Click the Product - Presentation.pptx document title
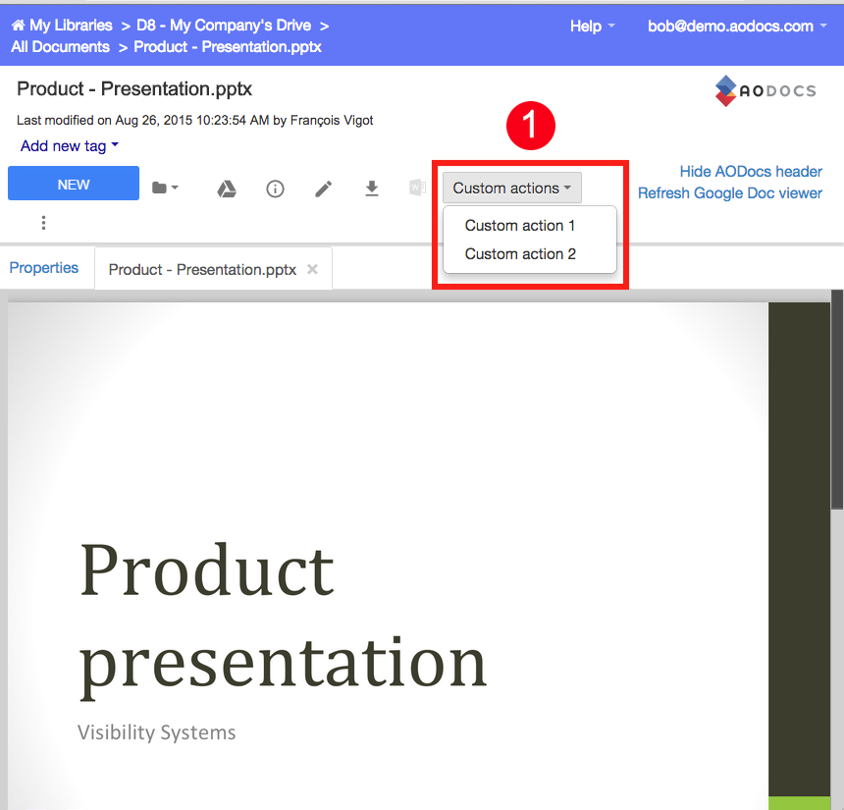 (x=134, y=89)
